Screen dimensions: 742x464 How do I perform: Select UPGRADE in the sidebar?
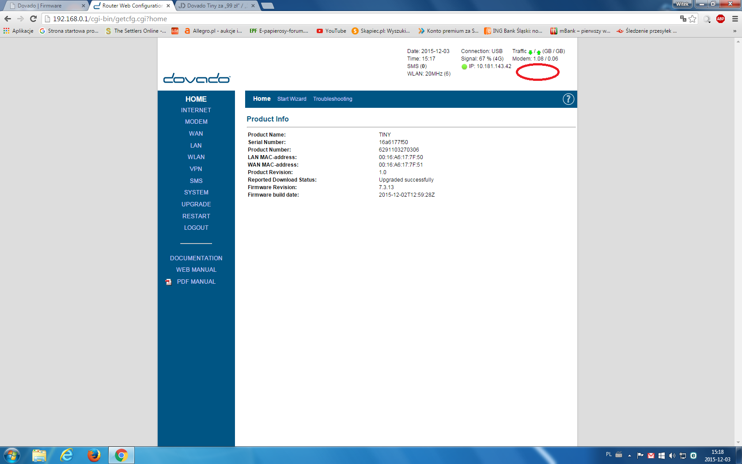196,204
